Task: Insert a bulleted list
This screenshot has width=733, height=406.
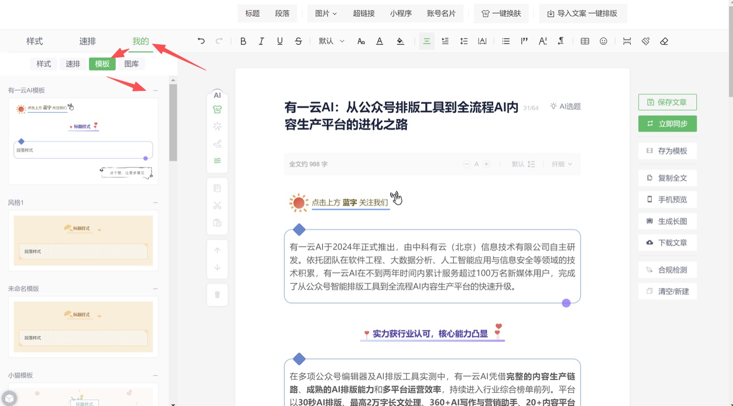Action: tap(506, 41)
